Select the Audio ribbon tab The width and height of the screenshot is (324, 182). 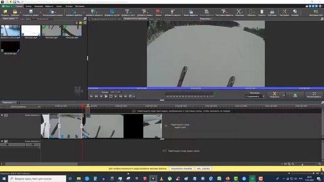click(59, 6)
